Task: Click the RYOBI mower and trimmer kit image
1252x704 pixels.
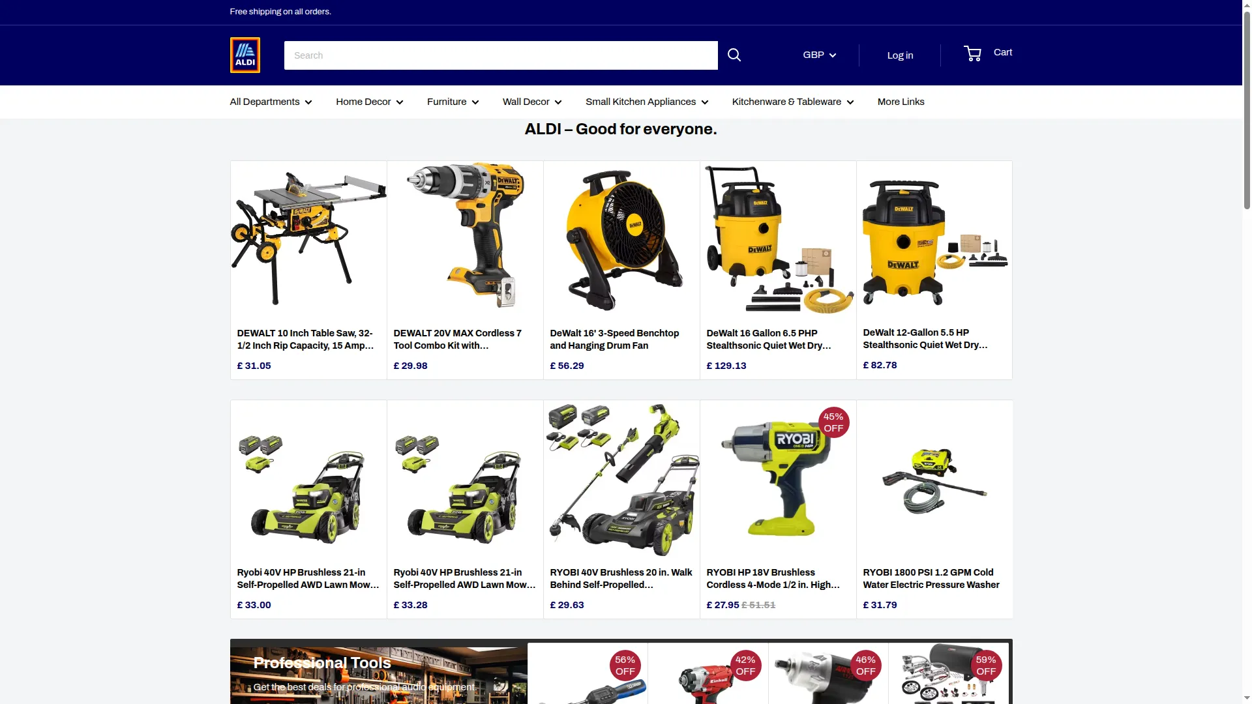Action: click(x=621, y=479)
